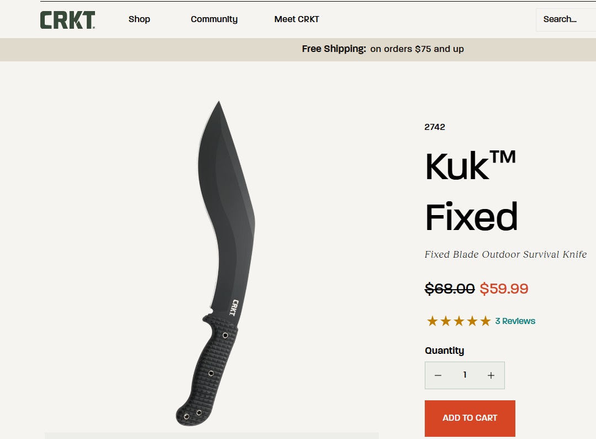Click the Kuk Fixed product title
Image resolution: width=596 pixels, height=439 pixels.
471,191
